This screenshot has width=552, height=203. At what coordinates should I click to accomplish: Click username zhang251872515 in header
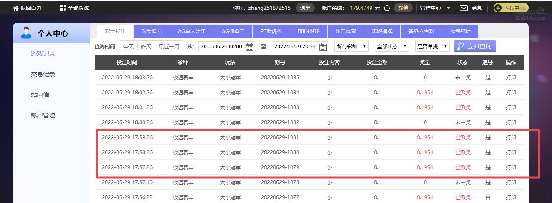(x=270, y=8)
